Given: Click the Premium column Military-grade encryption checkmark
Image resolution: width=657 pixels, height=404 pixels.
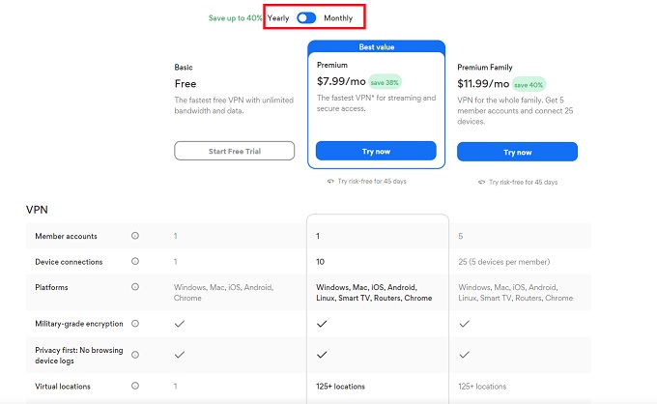Looking at the screenshot, I should tap(321, 324).
